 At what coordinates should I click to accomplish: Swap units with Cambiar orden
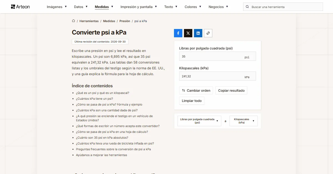coord(196,90)
